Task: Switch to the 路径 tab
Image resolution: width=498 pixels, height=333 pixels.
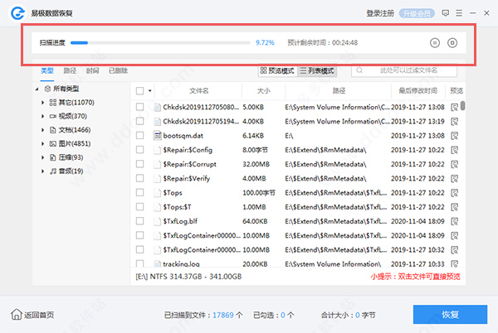Action: point(70,70)
